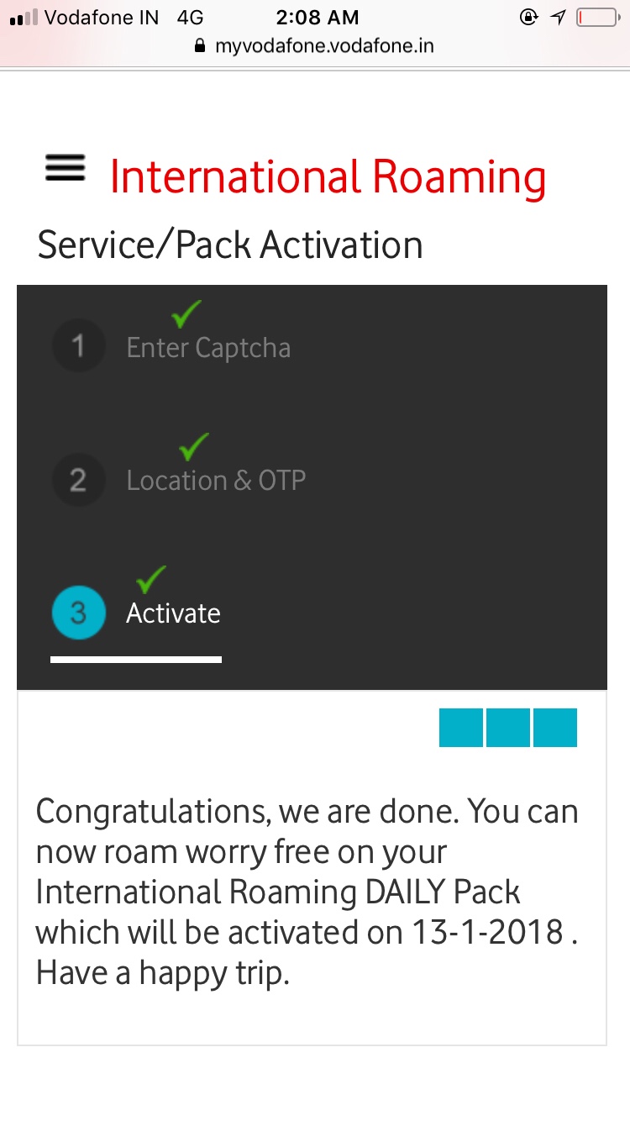Screen dimensions: 630x1121
Task: Click the last blue progress block
Action: click(x=555, y=728)
